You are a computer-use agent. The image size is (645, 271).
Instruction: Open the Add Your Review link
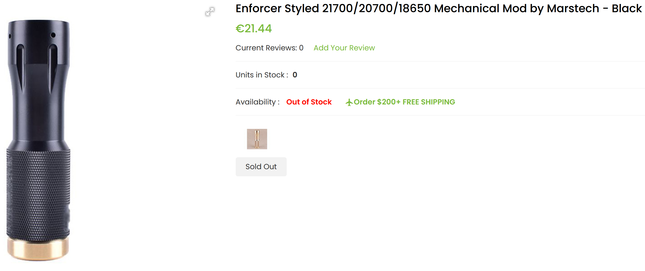pyautogui.click(x=344, y=48)
